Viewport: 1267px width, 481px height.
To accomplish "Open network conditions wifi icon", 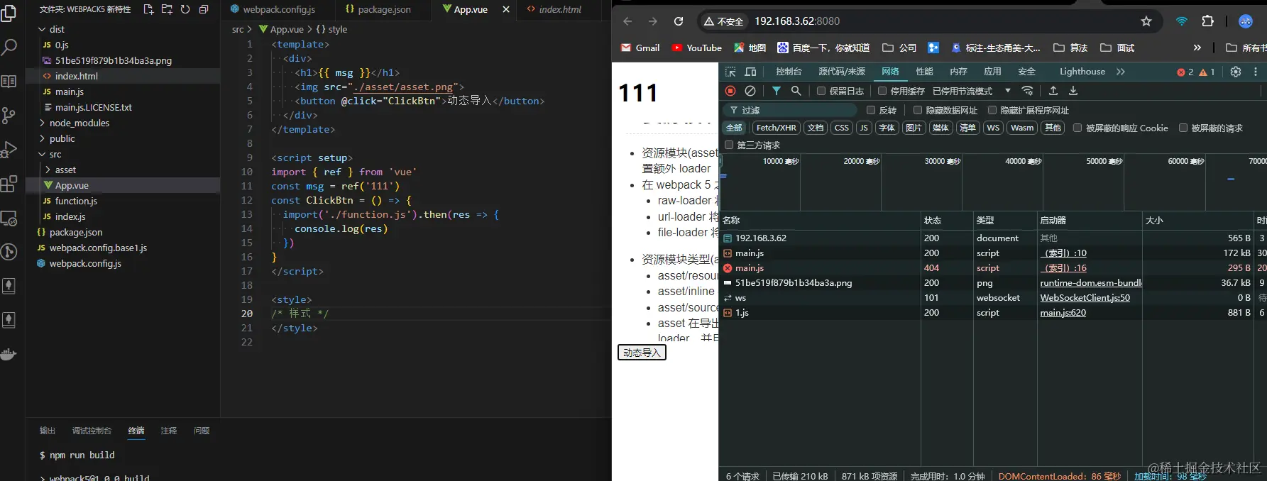I will (1027, 91).
